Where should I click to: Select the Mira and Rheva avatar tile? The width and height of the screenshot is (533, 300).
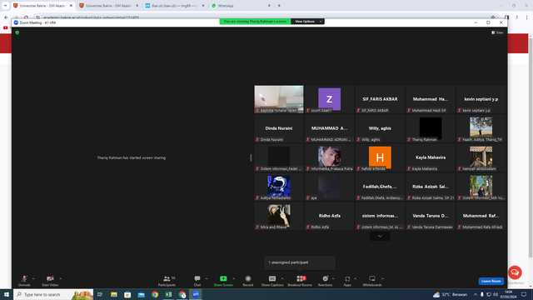279,216
